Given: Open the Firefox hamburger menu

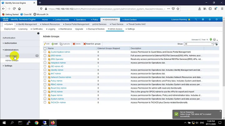Looking at the screenshot, I should pos(222,9).
